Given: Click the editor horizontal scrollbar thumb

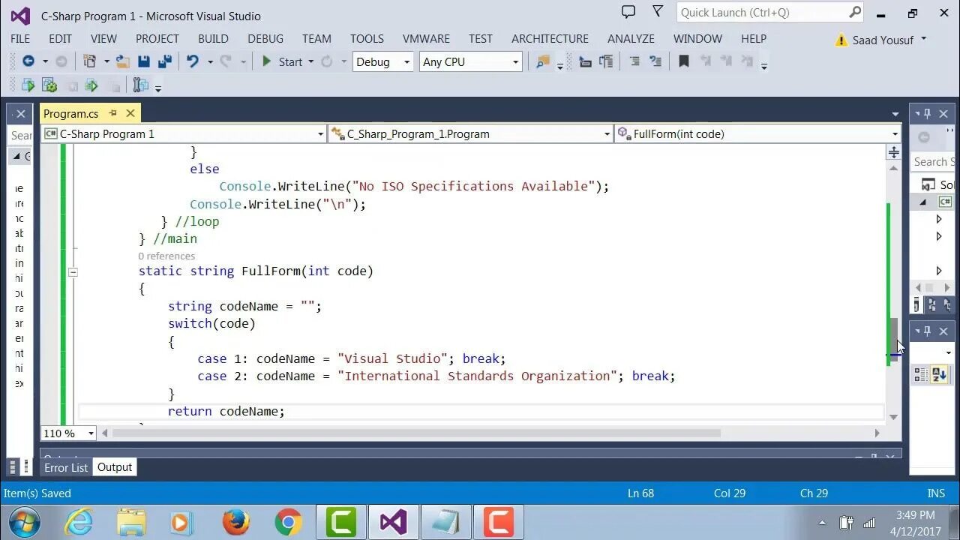Looking at the screenshot, I should 416,433.
